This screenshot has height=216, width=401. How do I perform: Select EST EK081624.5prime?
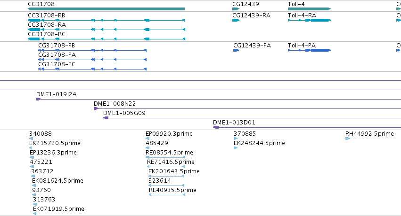[x=57, y=181]
